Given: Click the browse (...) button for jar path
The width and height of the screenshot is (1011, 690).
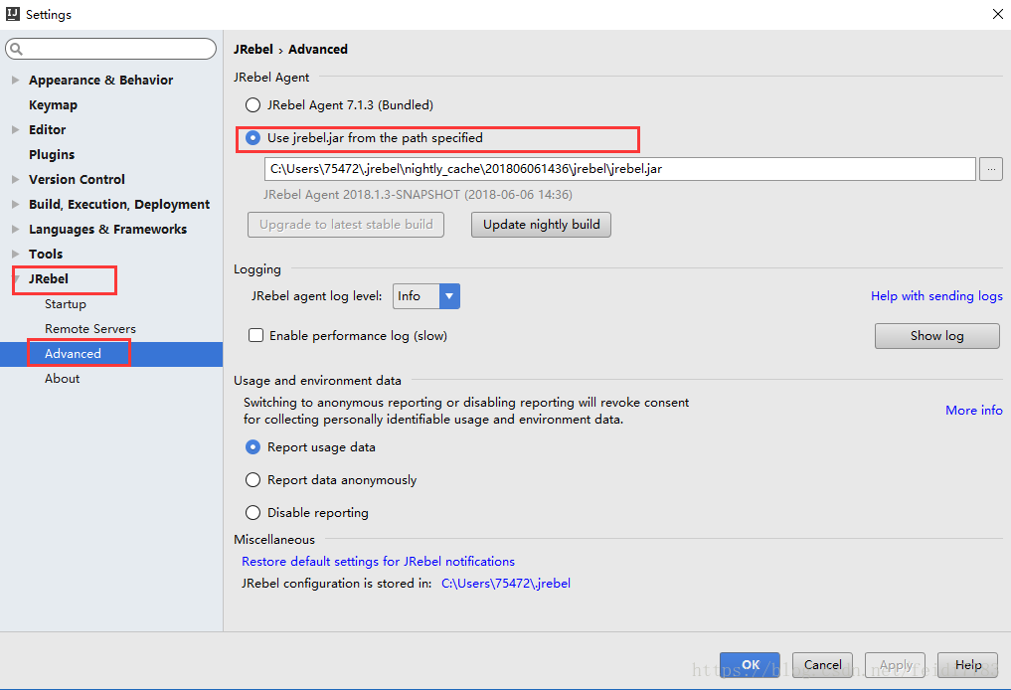Looking at the screenshot, I should pos(991,169).
